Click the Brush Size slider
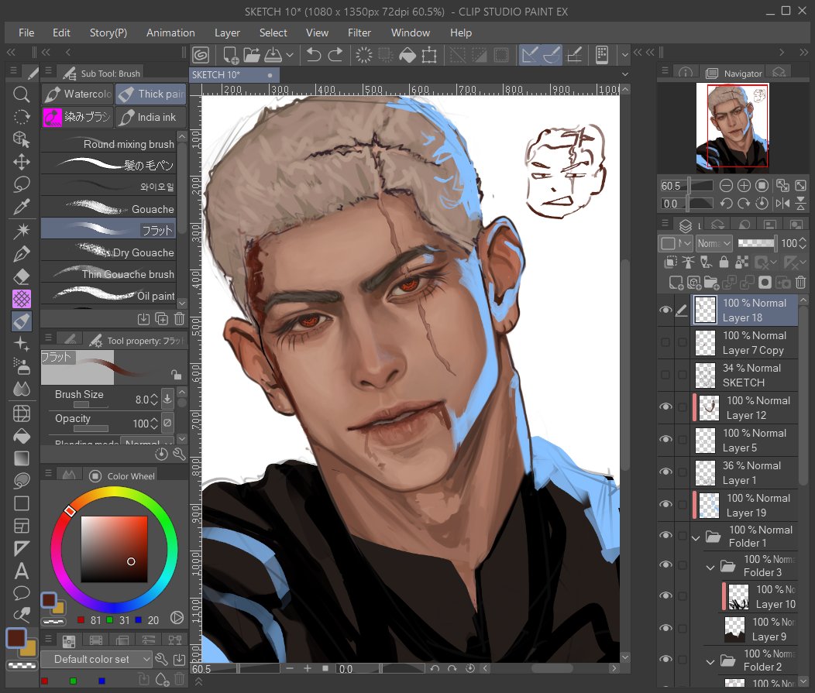 tap(91, 405)
